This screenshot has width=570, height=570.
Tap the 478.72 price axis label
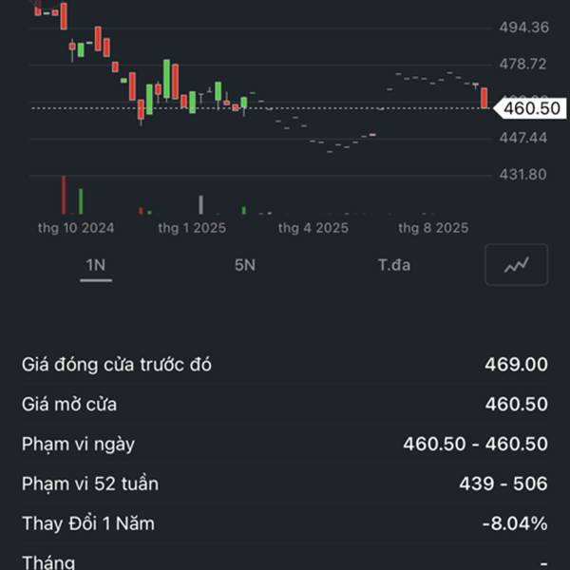524,64
